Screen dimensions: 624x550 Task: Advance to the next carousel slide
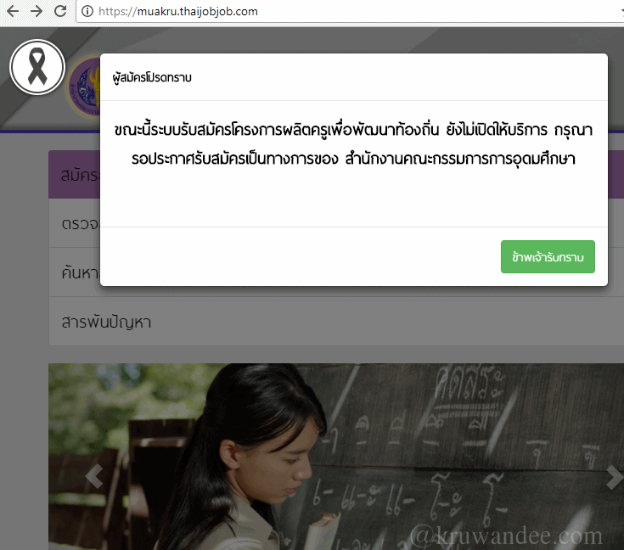click(x=613, y=477)
